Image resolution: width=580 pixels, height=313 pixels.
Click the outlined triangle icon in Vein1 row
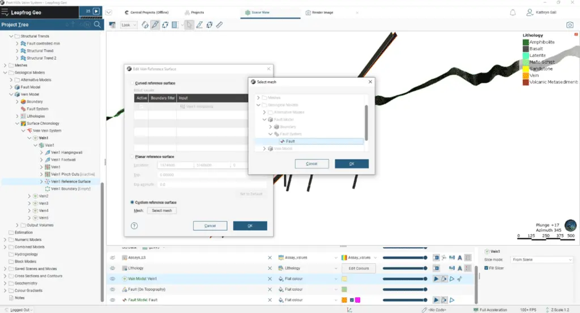[451, 279]
